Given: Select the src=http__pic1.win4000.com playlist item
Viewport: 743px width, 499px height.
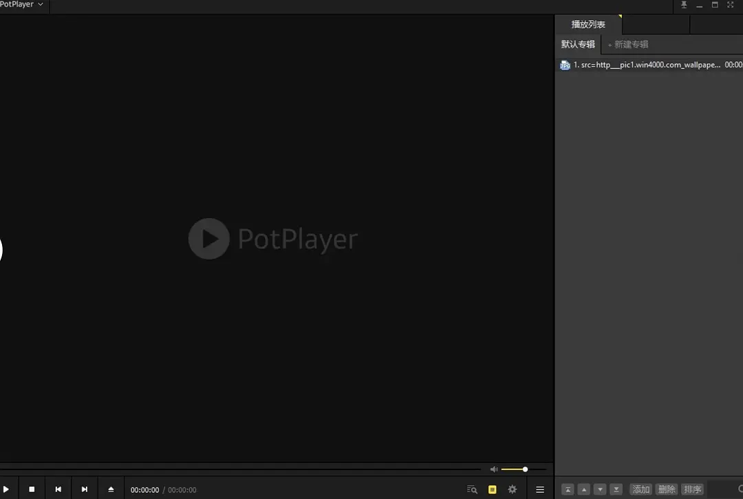Looking at the screenshot, I should tap(649, 65).
